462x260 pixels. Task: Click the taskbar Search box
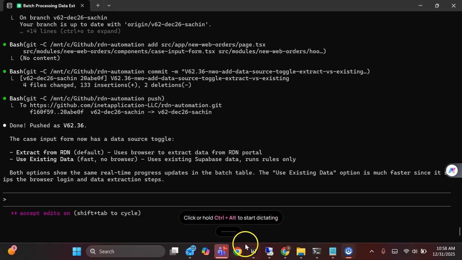(x=125, y=251)
